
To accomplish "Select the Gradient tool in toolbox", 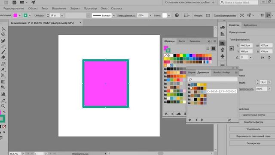I will pyautogui.click(x=3, y=82).
